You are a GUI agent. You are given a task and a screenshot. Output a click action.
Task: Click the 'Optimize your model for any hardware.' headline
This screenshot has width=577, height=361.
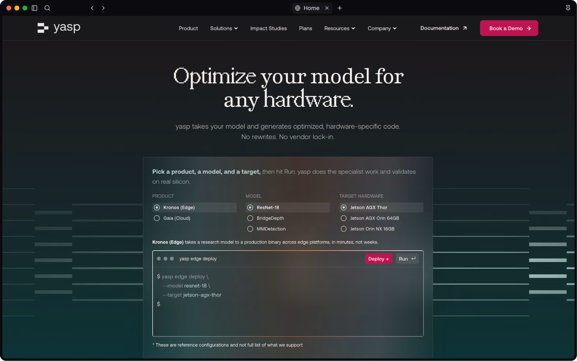tap(288, 87)
